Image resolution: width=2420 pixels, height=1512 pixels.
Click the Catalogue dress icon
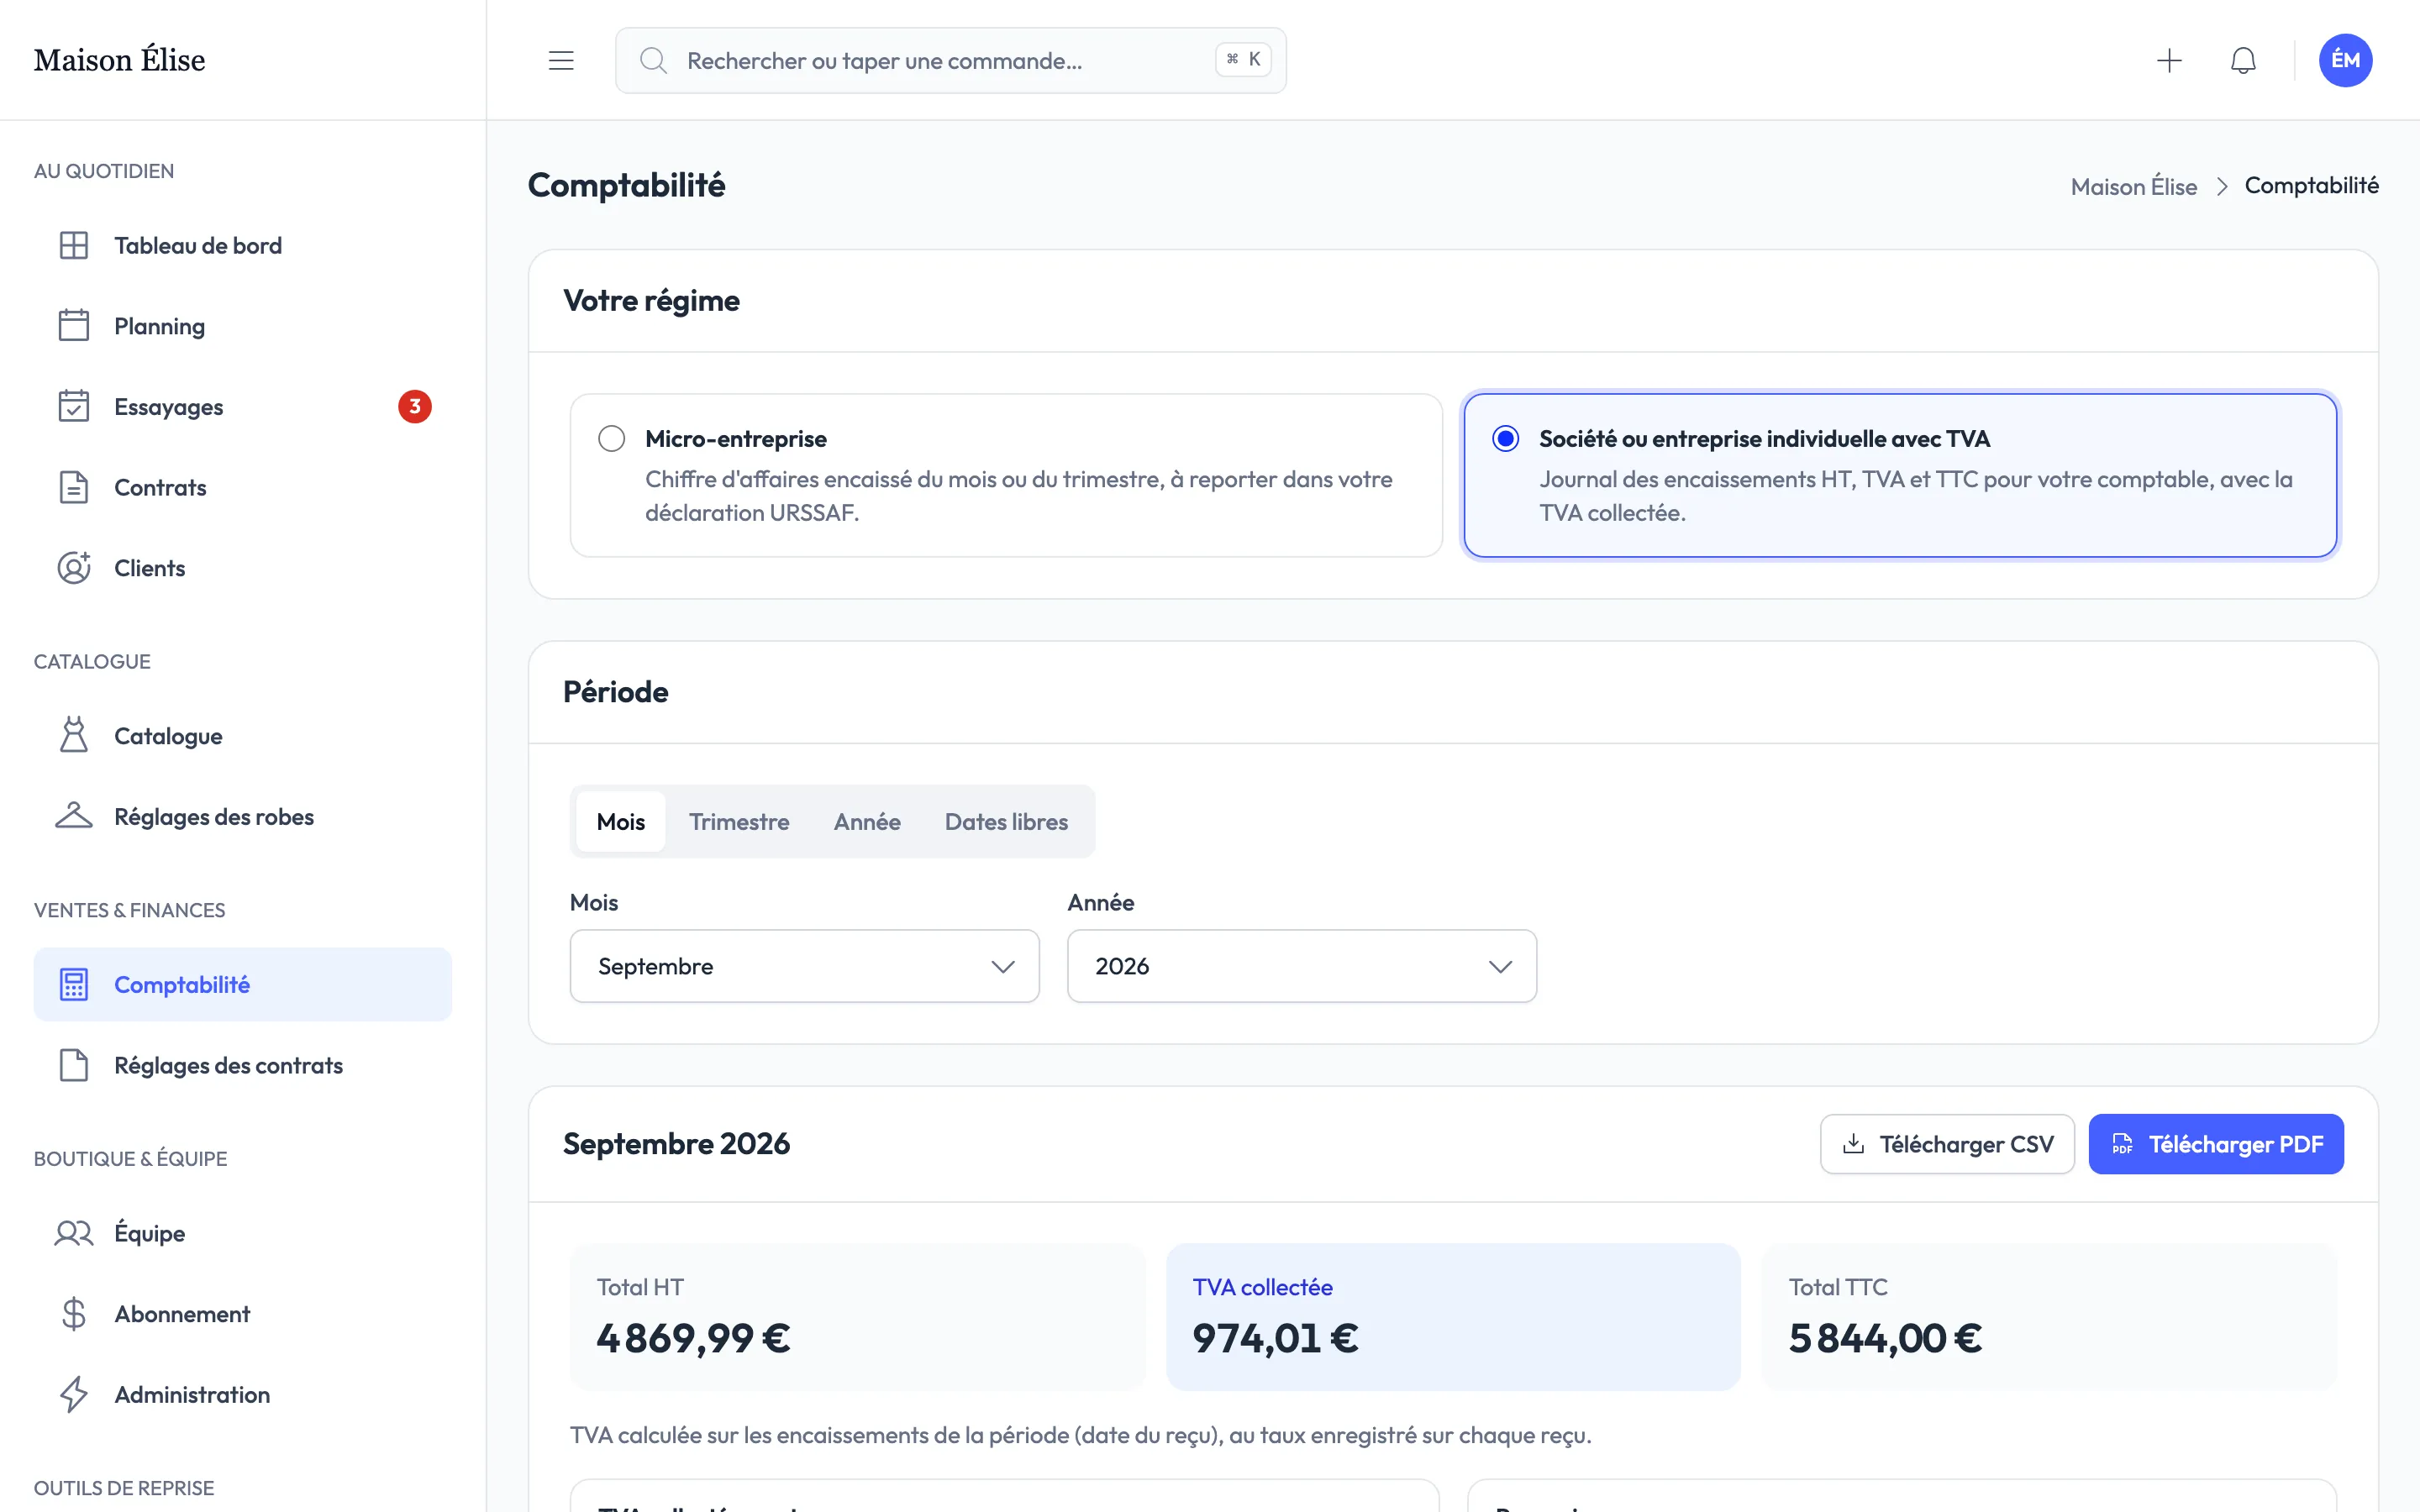click(74, 736)
